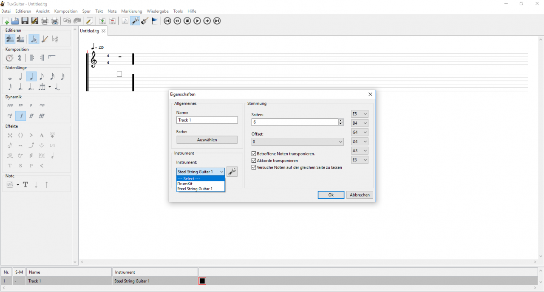The height and width of the screenshot is (292, 544).
Task: Go to previous measure transport button
Action: point(177,21)
